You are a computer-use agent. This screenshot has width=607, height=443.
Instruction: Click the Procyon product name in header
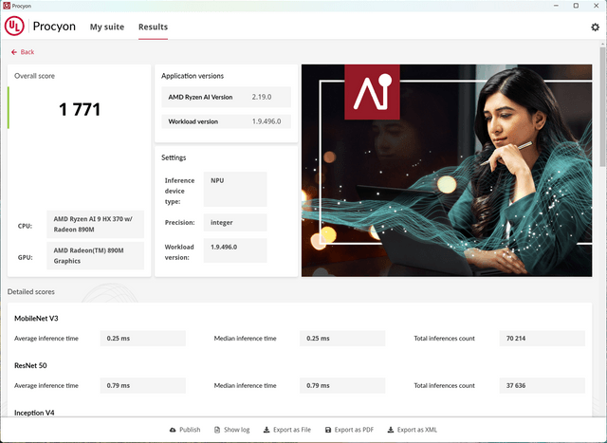54,27
